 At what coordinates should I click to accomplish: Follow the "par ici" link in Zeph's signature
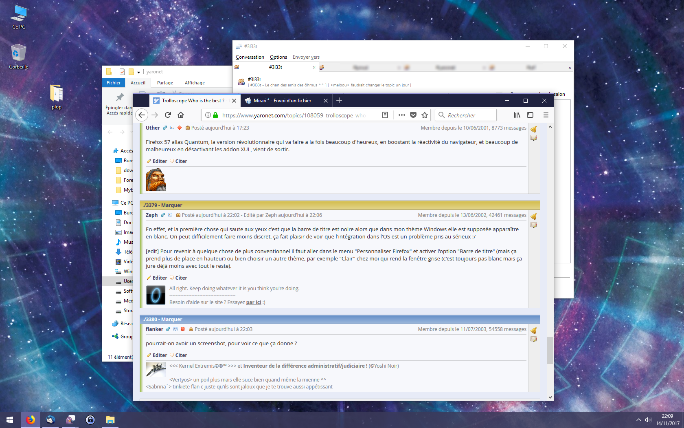tap(253, 302)
